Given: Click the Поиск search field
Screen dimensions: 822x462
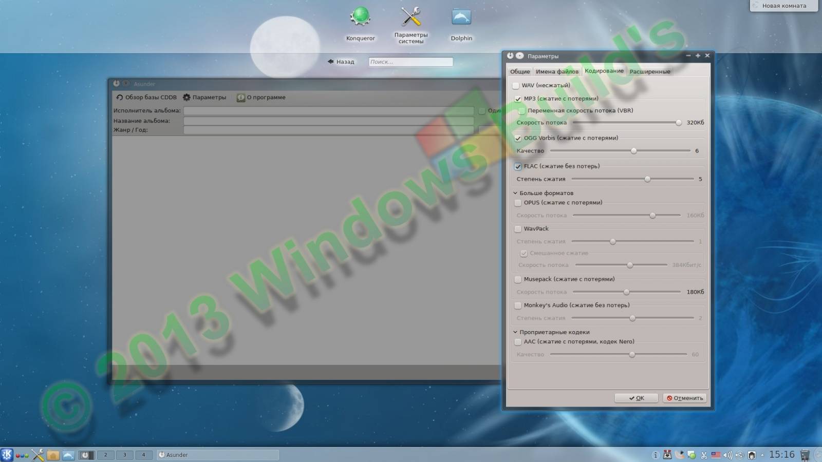Looking at the screenshot, I should pyautogui.click(x=410, y=62).
